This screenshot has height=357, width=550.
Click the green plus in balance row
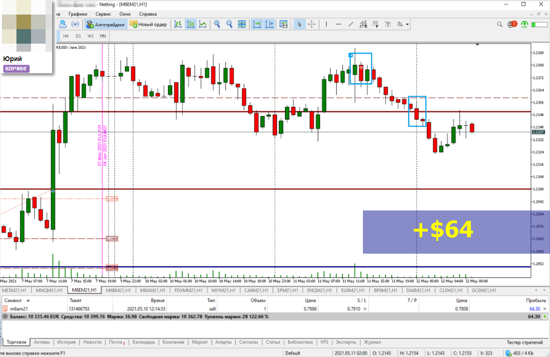545,316
